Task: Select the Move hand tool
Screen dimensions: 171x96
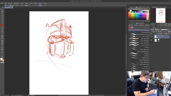Action: tap(2, 11)
